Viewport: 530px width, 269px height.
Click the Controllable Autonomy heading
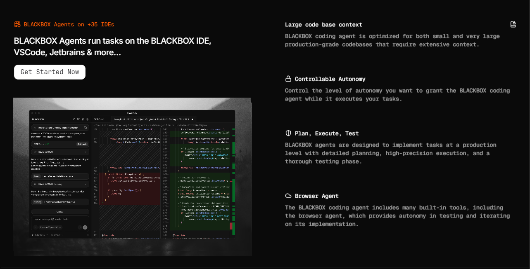[x=330, y=79]
